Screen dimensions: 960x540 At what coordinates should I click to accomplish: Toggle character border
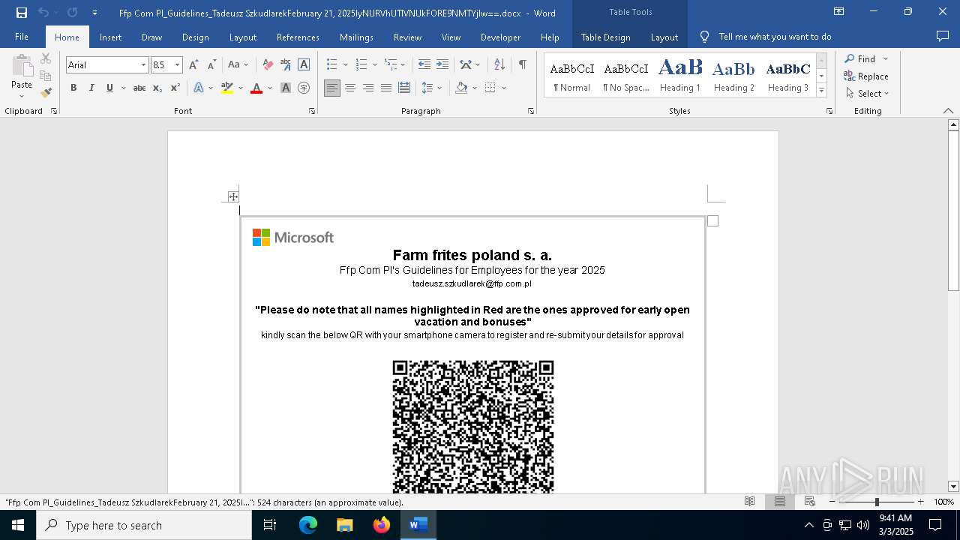(x=304, y=65)
